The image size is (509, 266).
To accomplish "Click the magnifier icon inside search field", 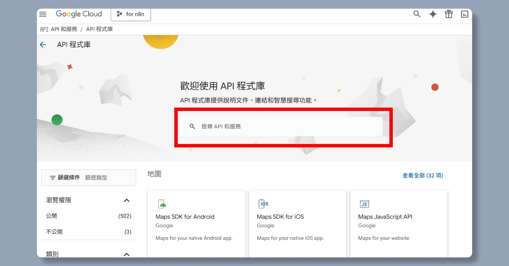I will (192, 126).
